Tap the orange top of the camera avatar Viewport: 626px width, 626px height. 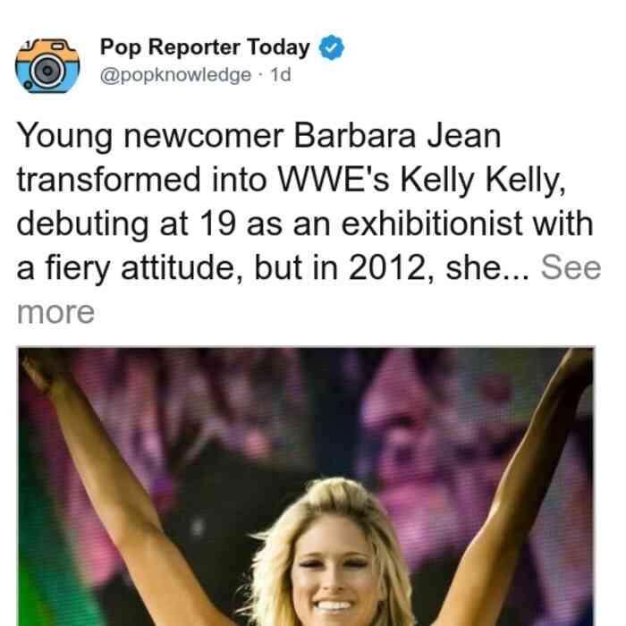[x=47, y=50]
